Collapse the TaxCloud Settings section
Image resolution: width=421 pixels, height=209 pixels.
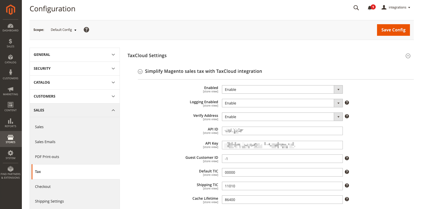pos(408,56)
